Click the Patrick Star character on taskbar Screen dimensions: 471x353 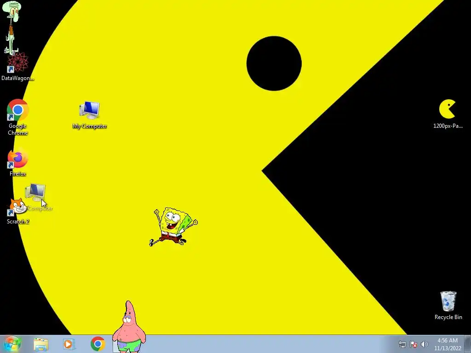pyautogui.click(x=129, y=327)
